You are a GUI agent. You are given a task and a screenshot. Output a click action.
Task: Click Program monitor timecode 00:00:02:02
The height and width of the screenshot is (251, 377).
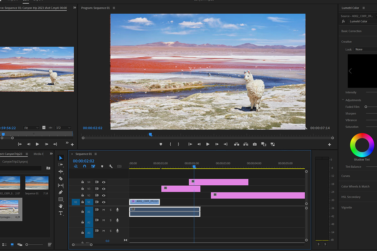(x=93, y=128)
